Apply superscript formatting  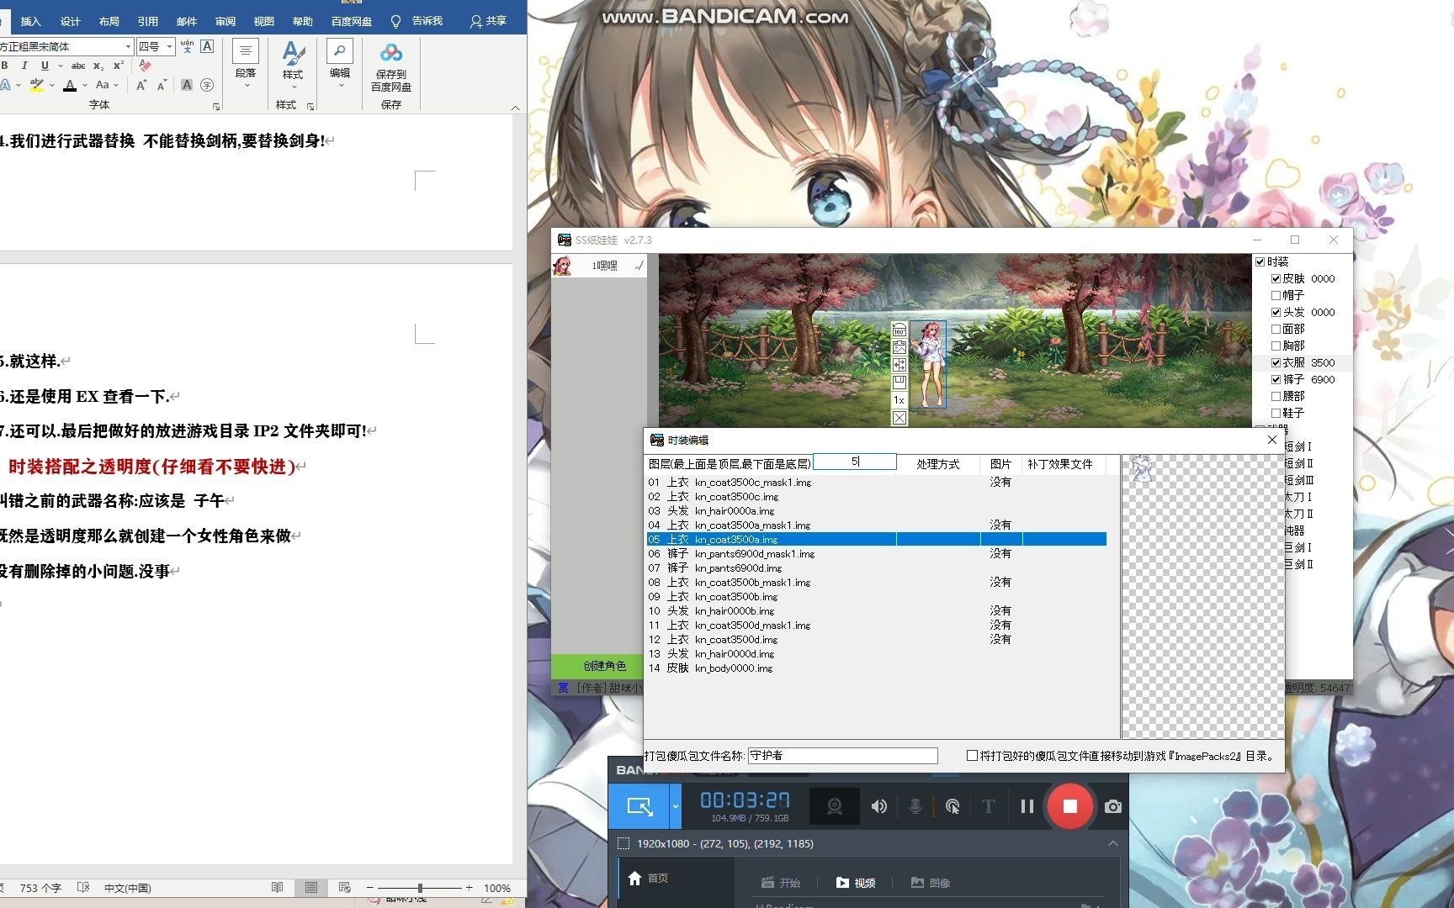pyautogui.click(x=119, y=66)
